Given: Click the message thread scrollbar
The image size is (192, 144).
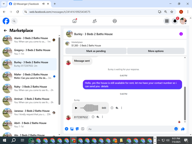Looking at the screenshot, I should [185, 103].
